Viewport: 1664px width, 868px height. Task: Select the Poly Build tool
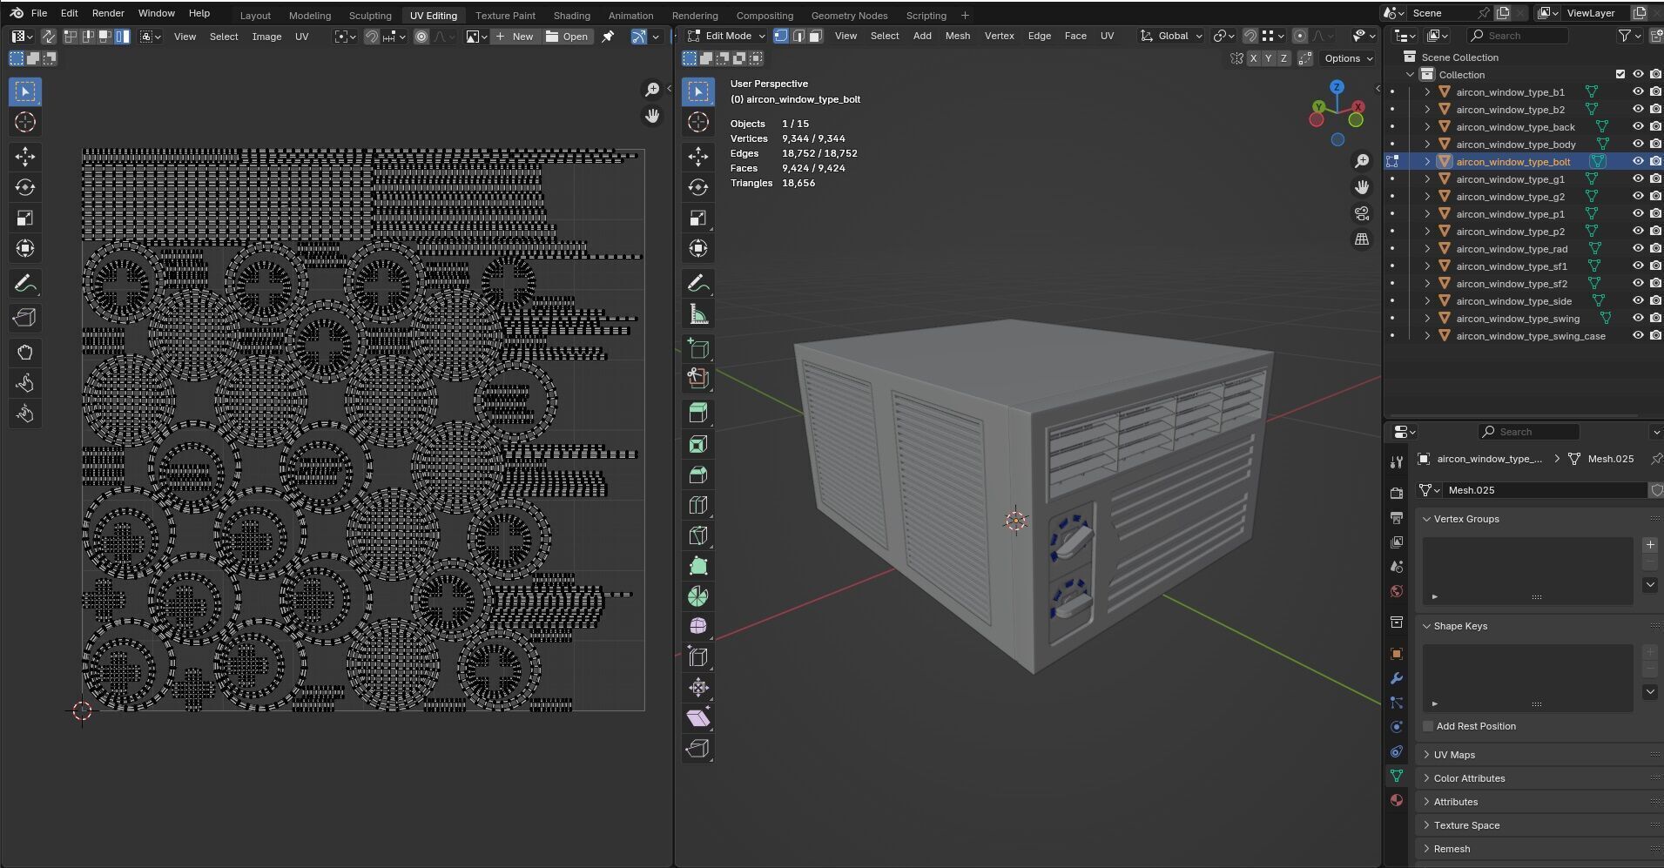(x=698, y=566)
